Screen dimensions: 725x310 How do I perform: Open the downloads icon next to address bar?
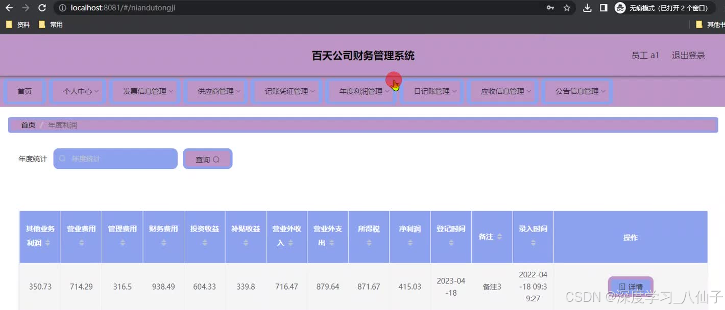click(x=588, y=8)
